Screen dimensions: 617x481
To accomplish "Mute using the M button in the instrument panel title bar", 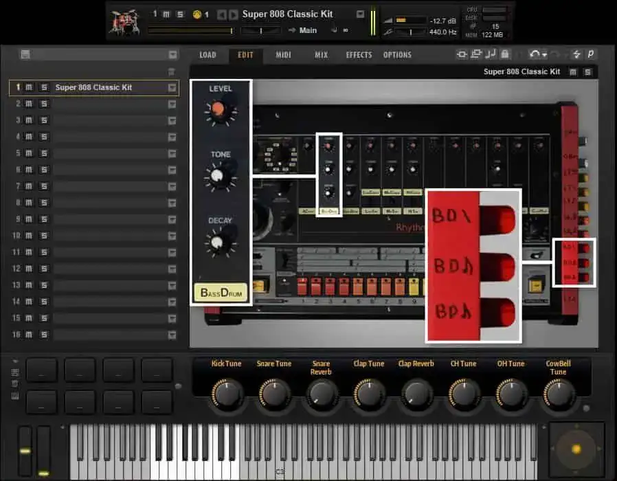I will click(573, 72).
